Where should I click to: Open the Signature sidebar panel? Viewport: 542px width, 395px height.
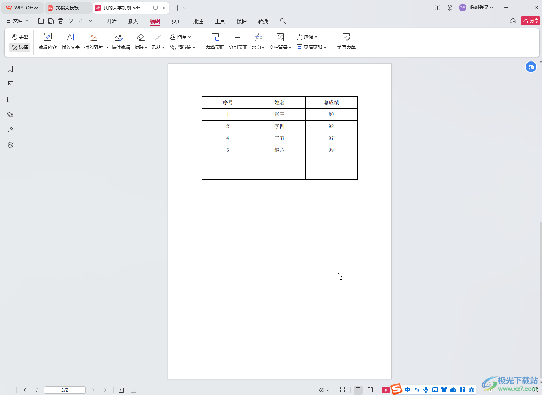[10, 130]
